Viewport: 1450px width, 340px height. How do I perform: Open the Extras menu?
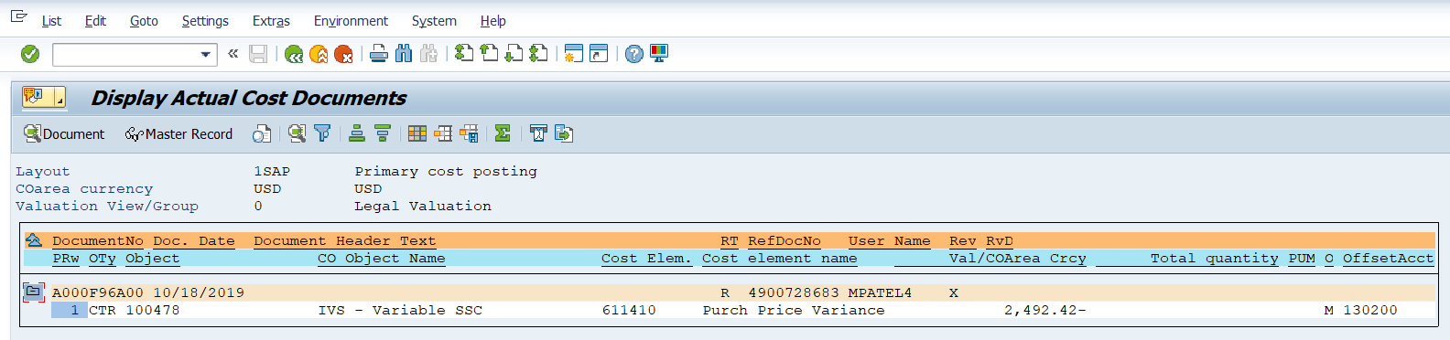click(271, 20)
